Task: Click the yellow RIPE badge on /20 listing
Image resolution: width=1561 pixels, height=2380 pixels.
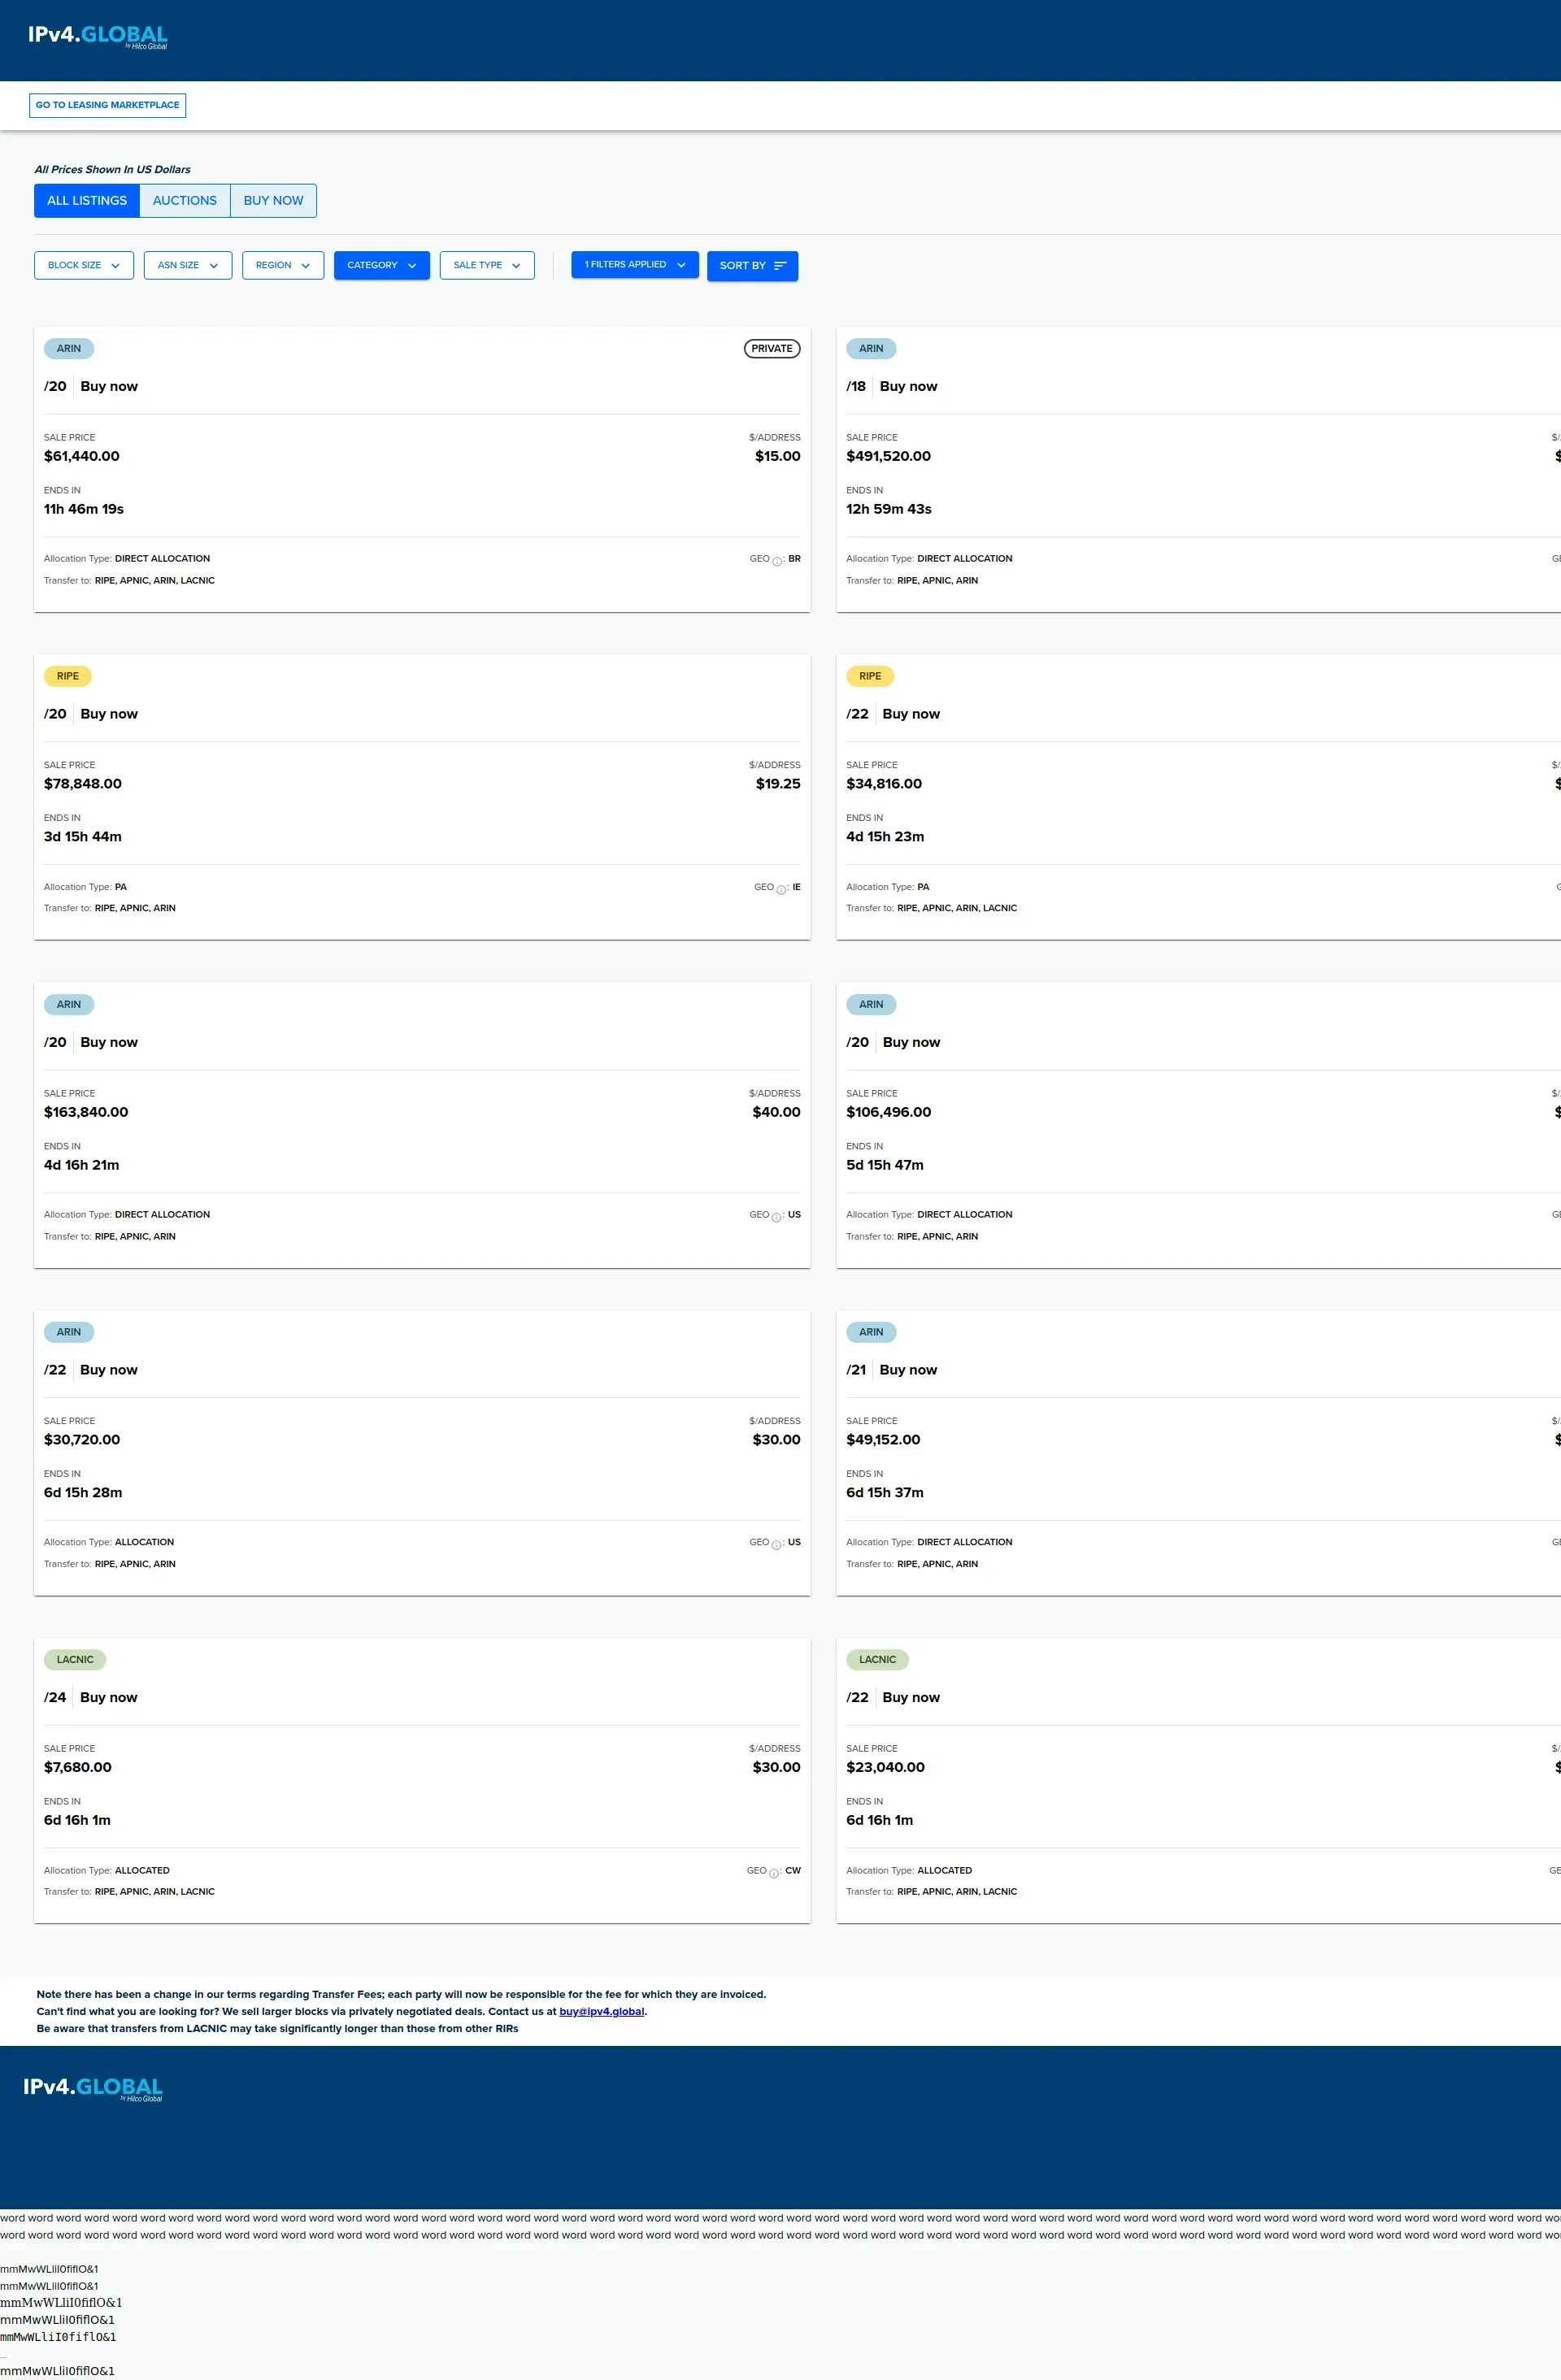Action: click(x=68, y=677)
